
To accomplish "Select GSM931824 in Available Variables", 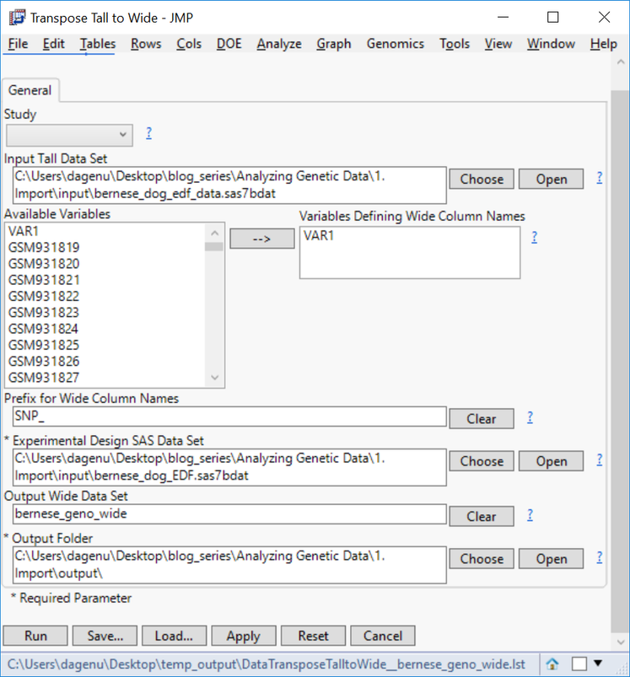I will point(105,329).
